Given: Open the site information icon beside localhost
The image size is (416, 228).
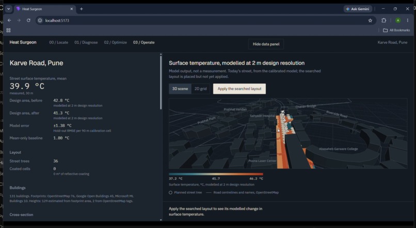Looking at the screenshot, I should 40,21.
